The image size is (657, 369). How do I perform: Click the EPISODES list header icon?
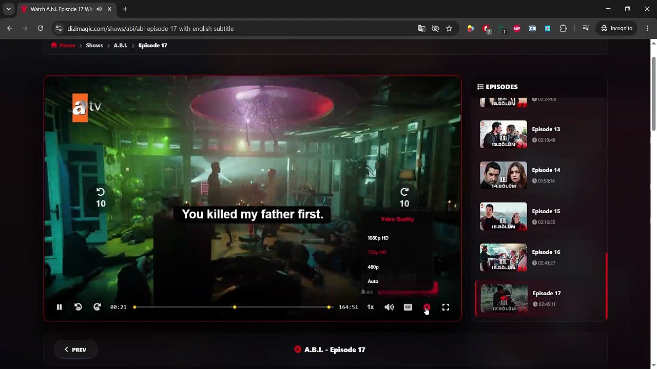pyautogui.click(x=480, y=87)
